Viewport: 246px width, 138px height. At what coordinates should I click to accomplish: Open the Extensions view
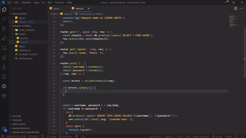coord(4,58)
